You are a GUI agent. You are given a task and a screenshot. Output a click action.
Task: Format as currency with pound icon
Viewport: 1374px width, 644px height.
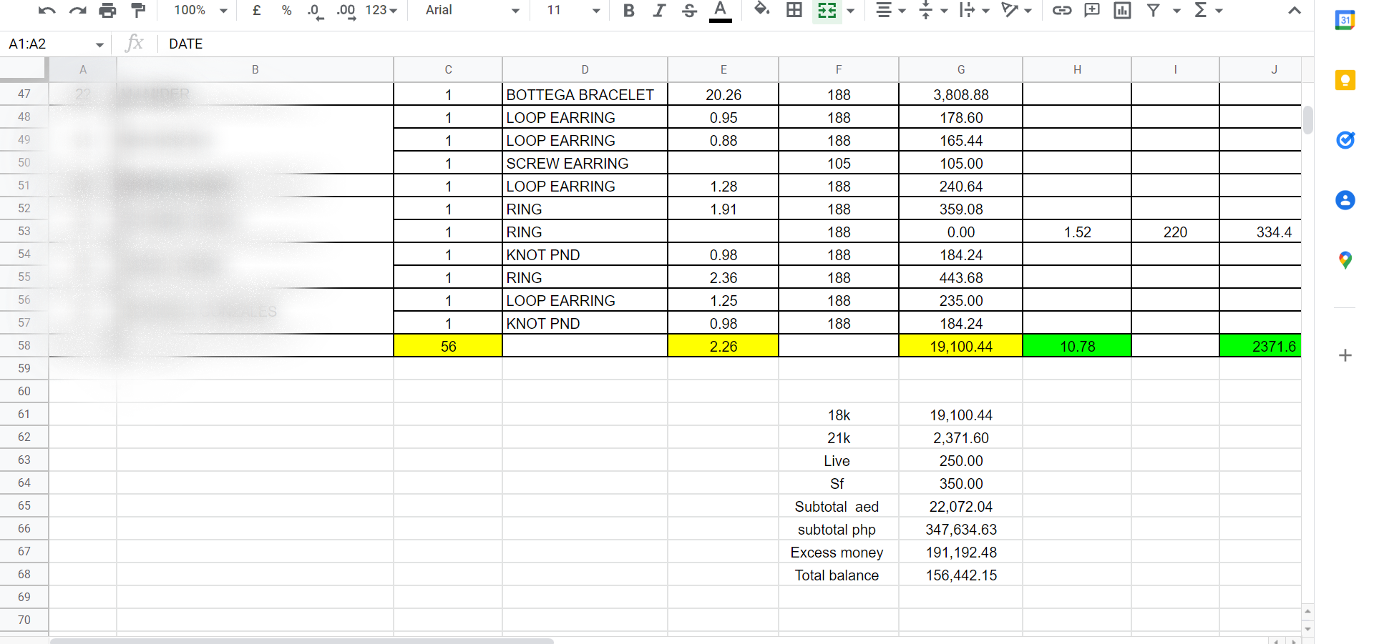(256, 10)
